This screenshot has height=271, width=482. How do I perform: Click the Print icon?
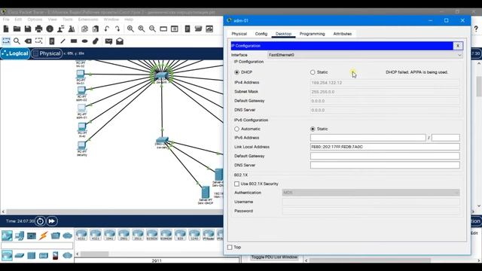[x=38, y=29]
